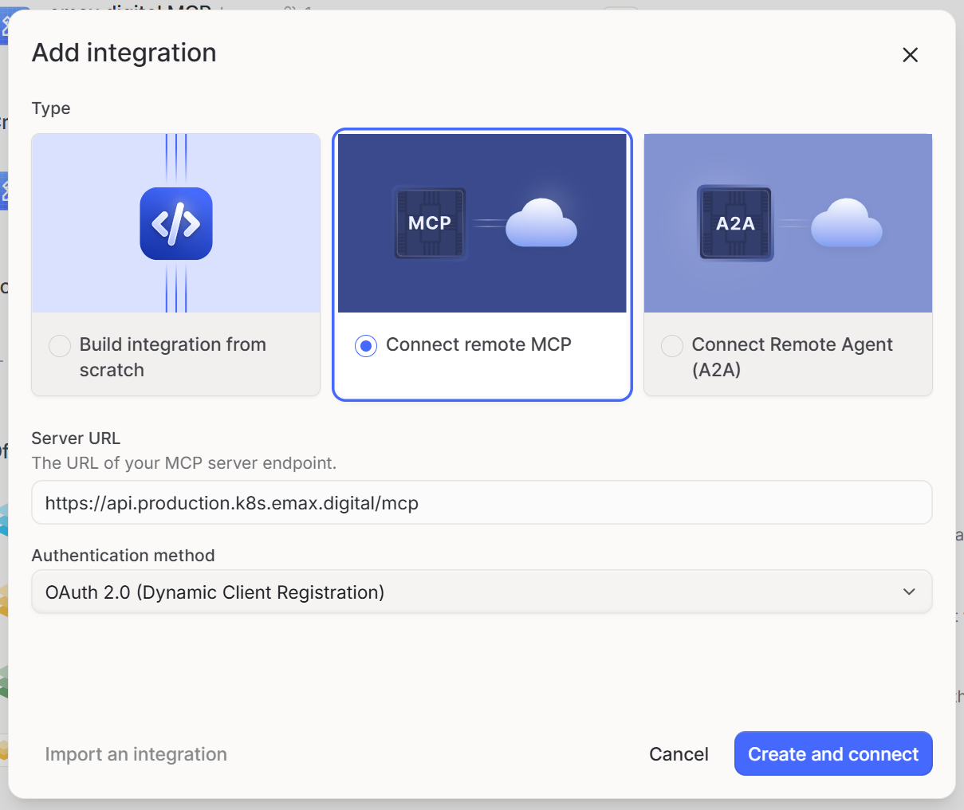Image resolution: width=964 pixels, height=810 pixels.
Task: Click the Authentication method label
Action: point(124,556)
